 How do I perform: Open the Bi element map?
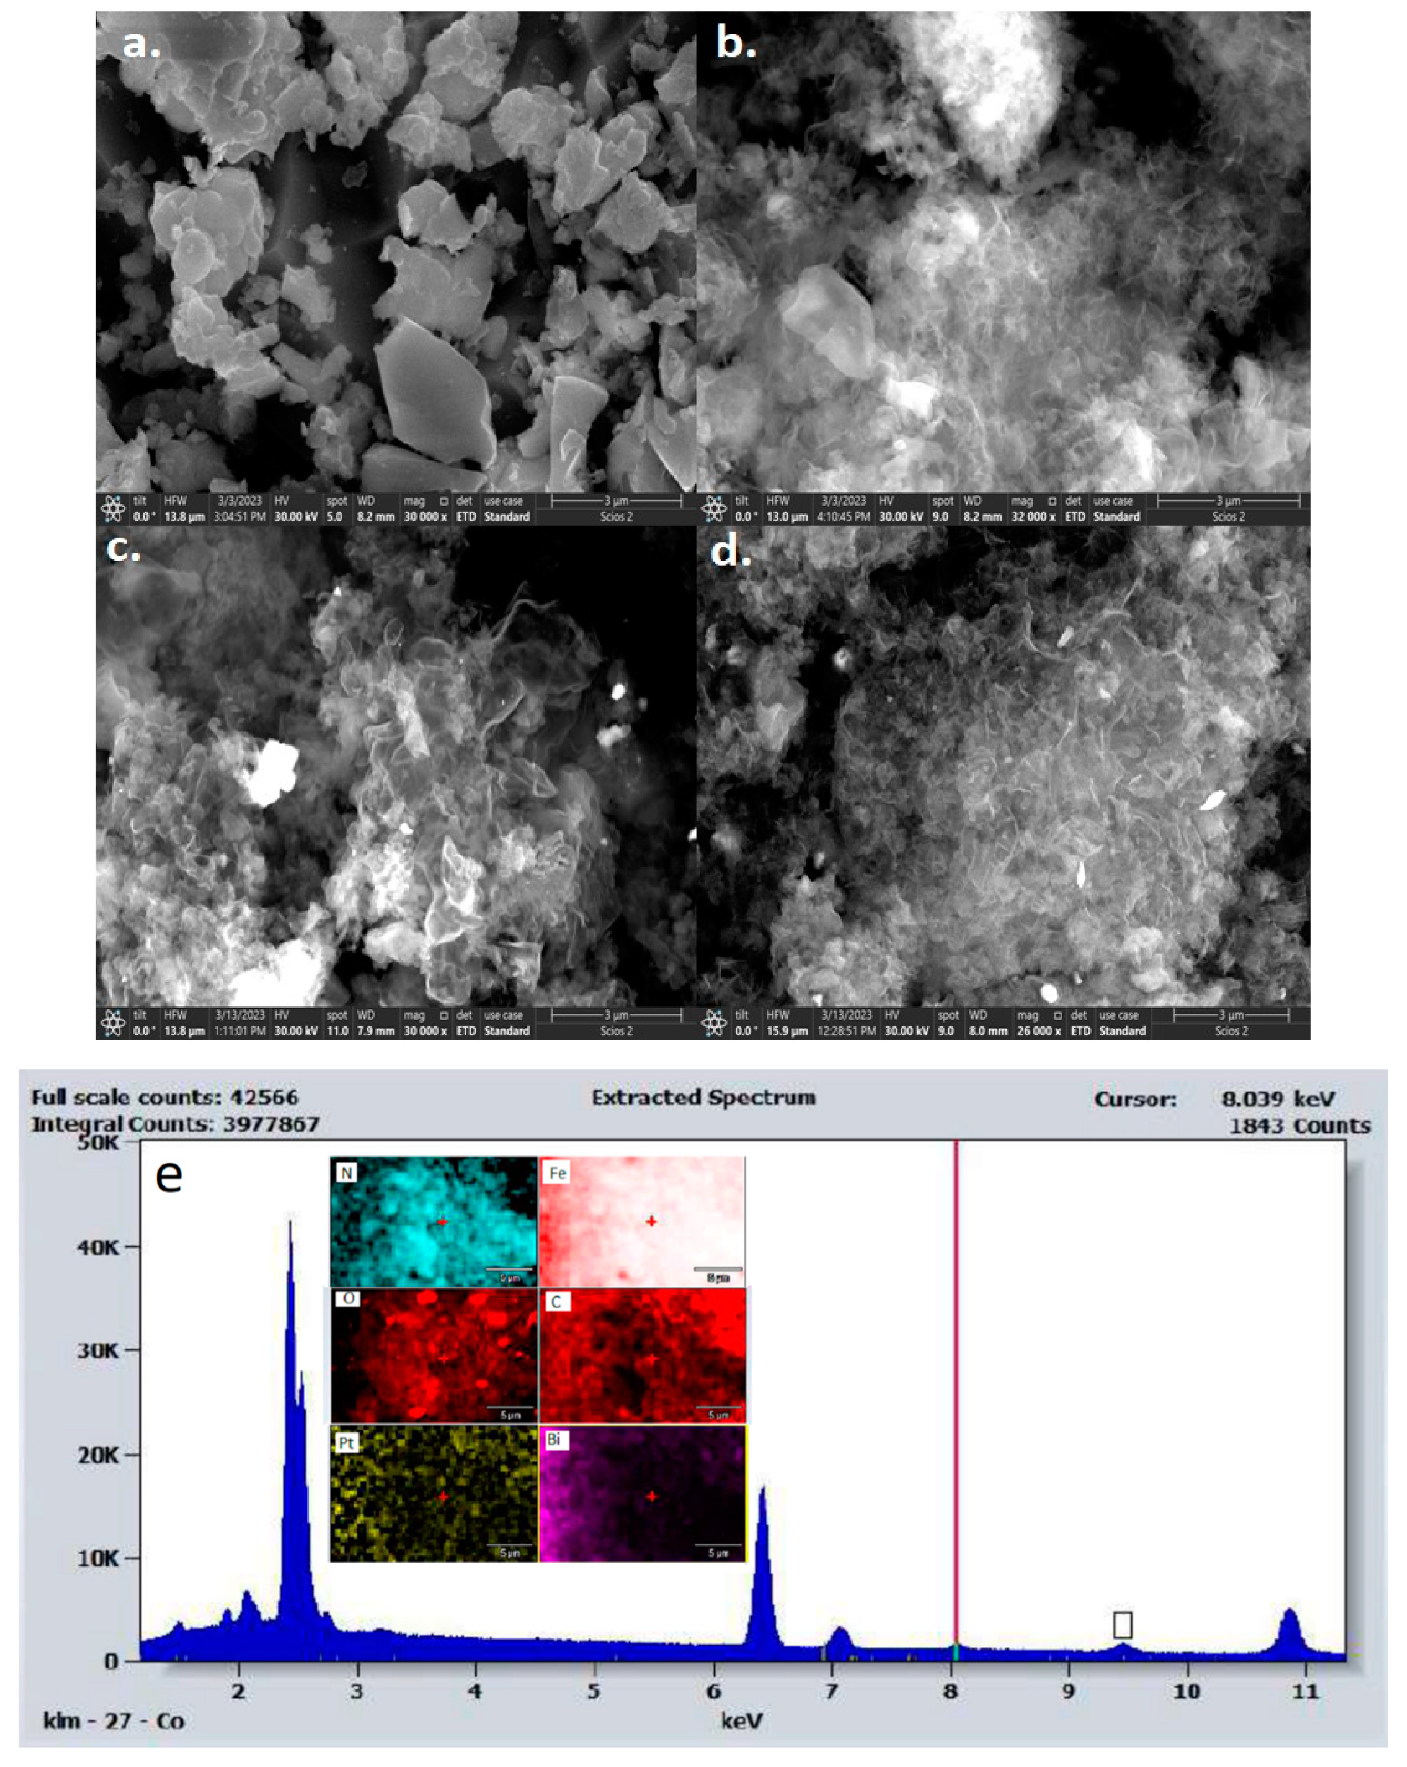pyautogui.click(x=641, y=1493)
